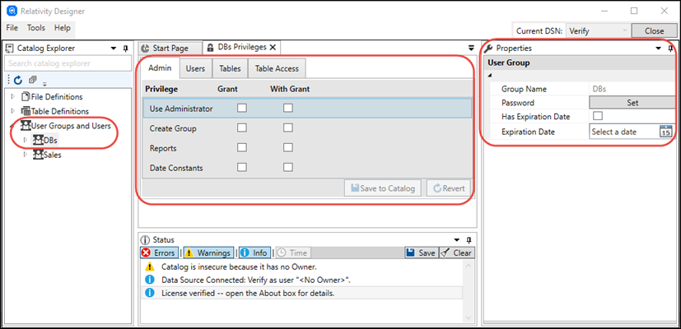
Task: Enable Has Expiration Date checkbox
Action: tap(598, 116)
